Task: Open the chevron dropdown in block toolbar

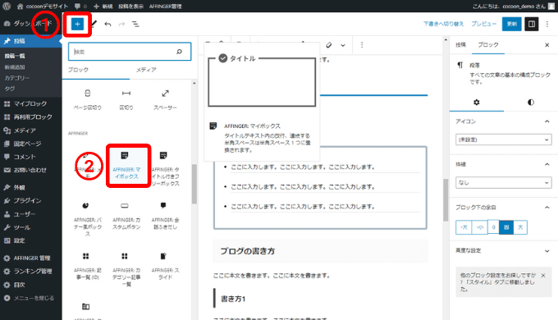Action: 343,45
